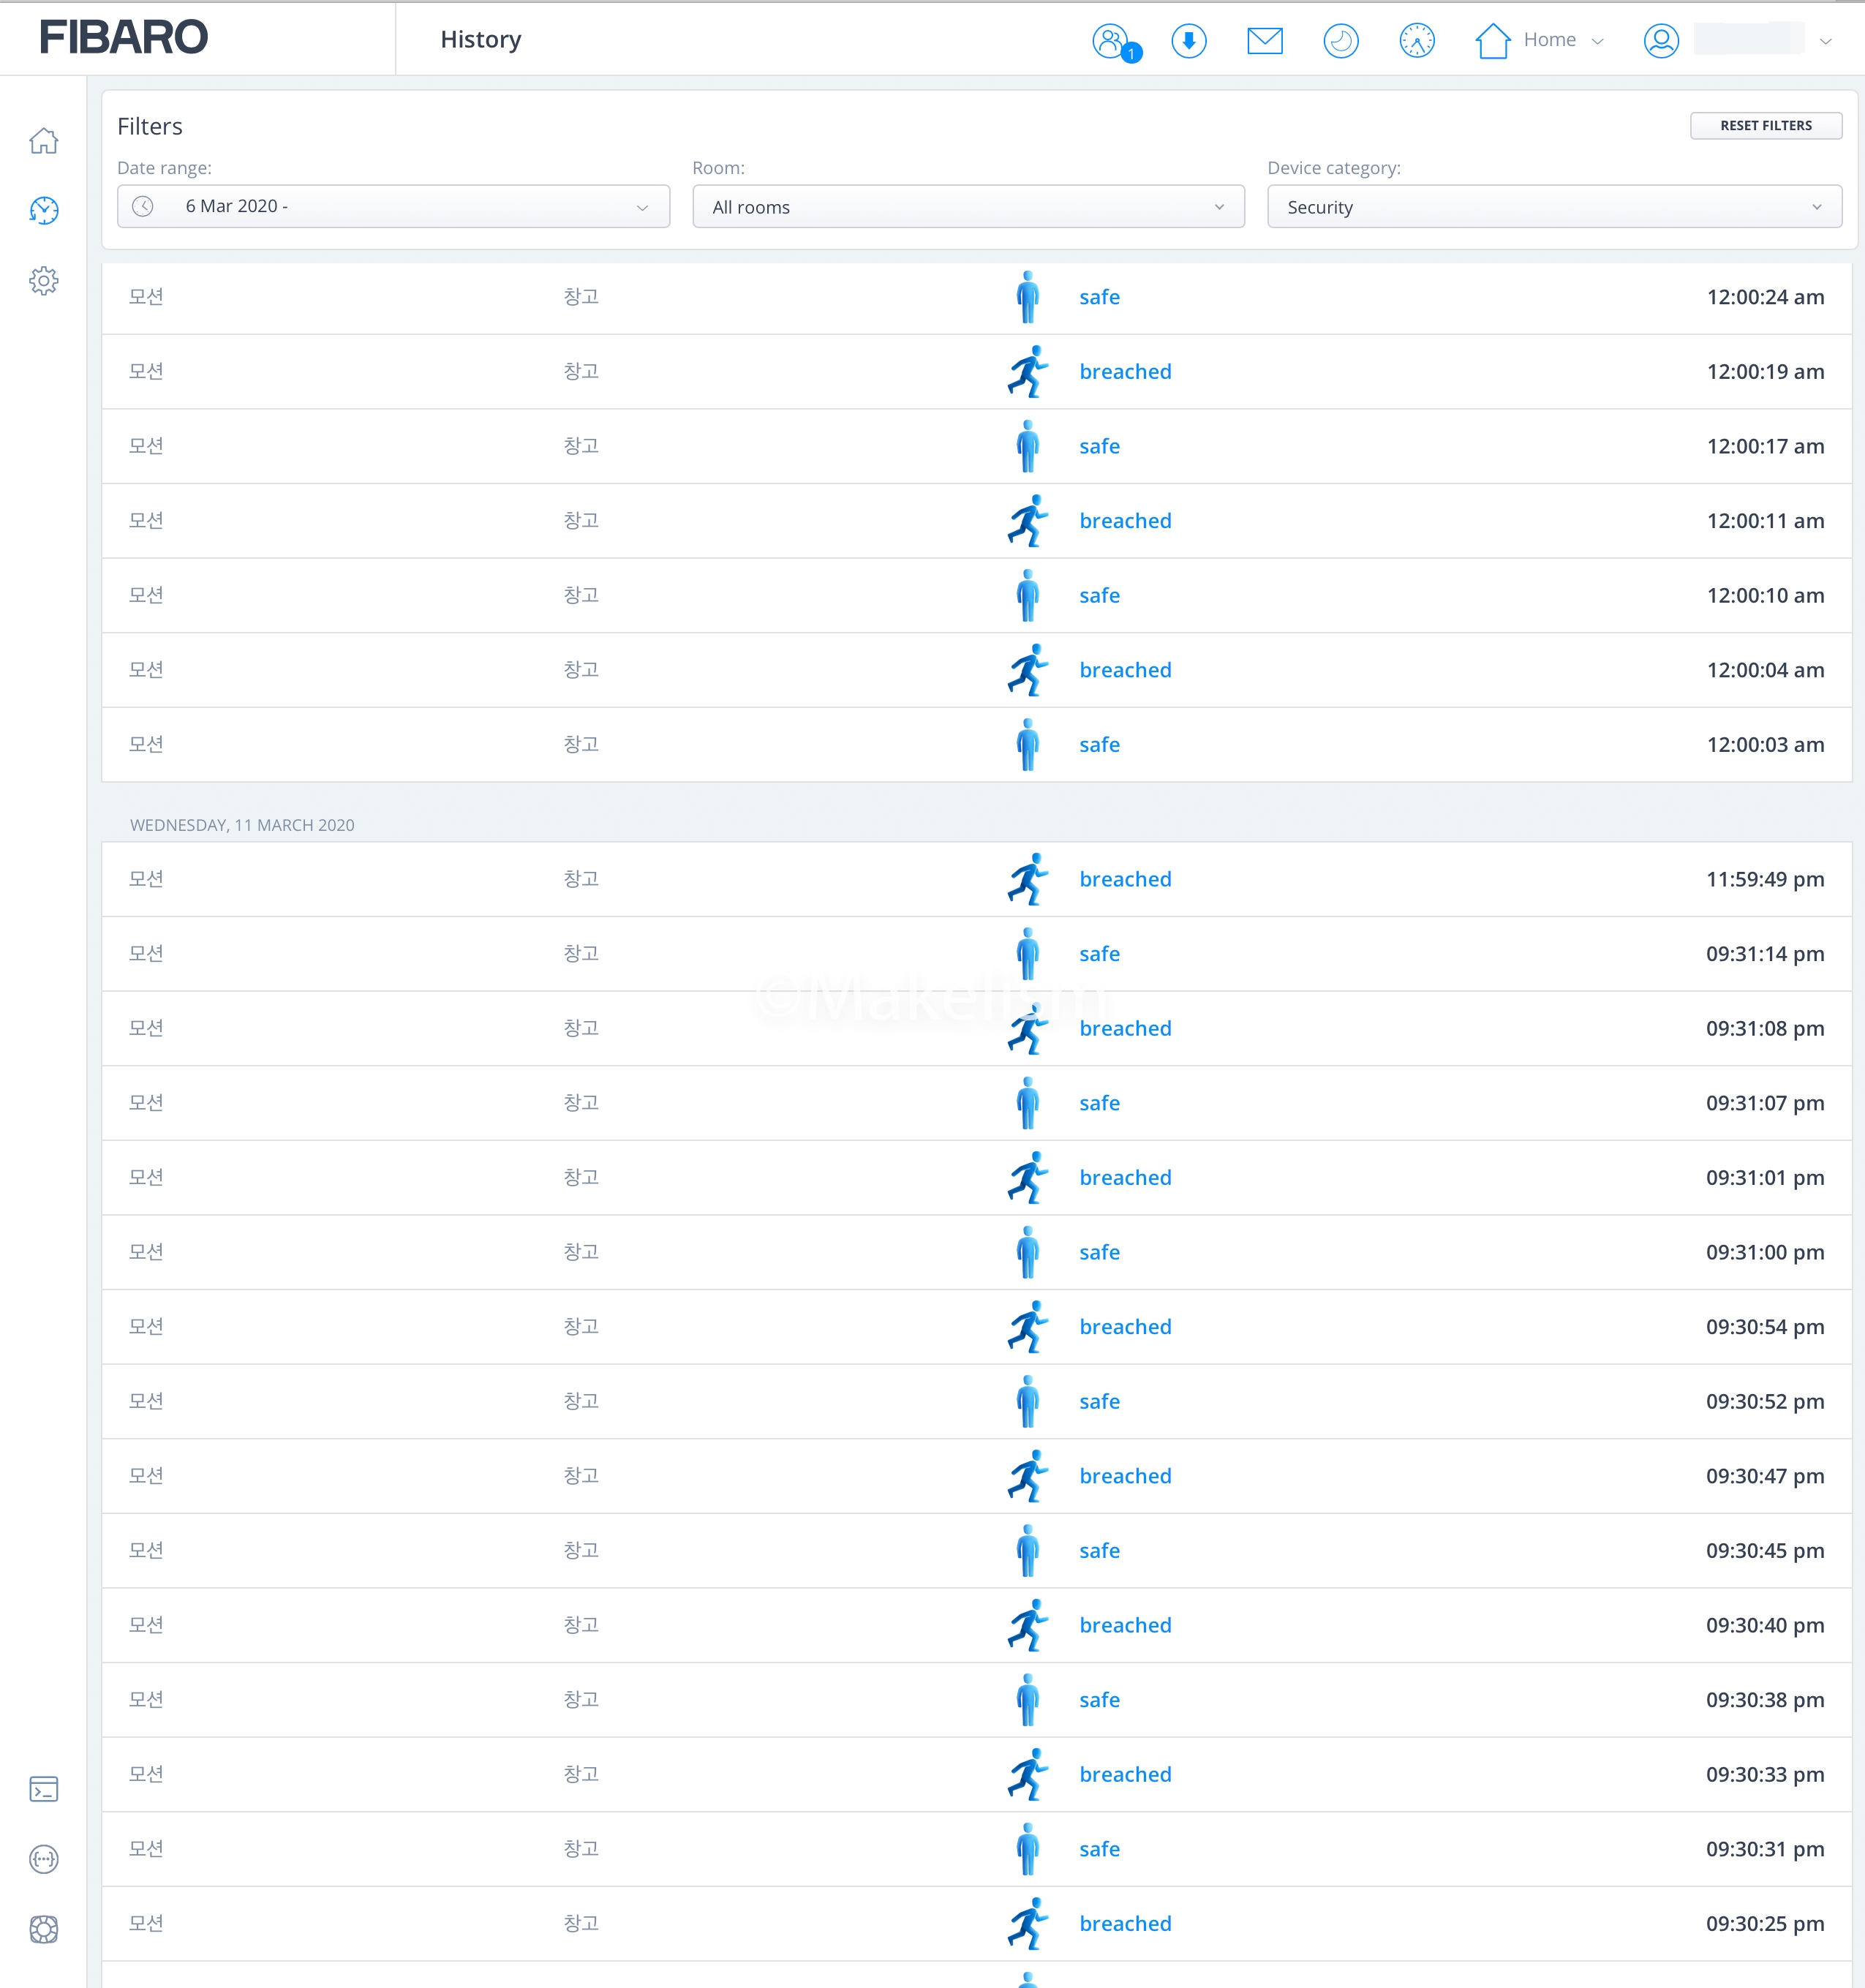The image size is (1865, 1988).
Task: Click the download update icon in header
Action: point(1188,41)
